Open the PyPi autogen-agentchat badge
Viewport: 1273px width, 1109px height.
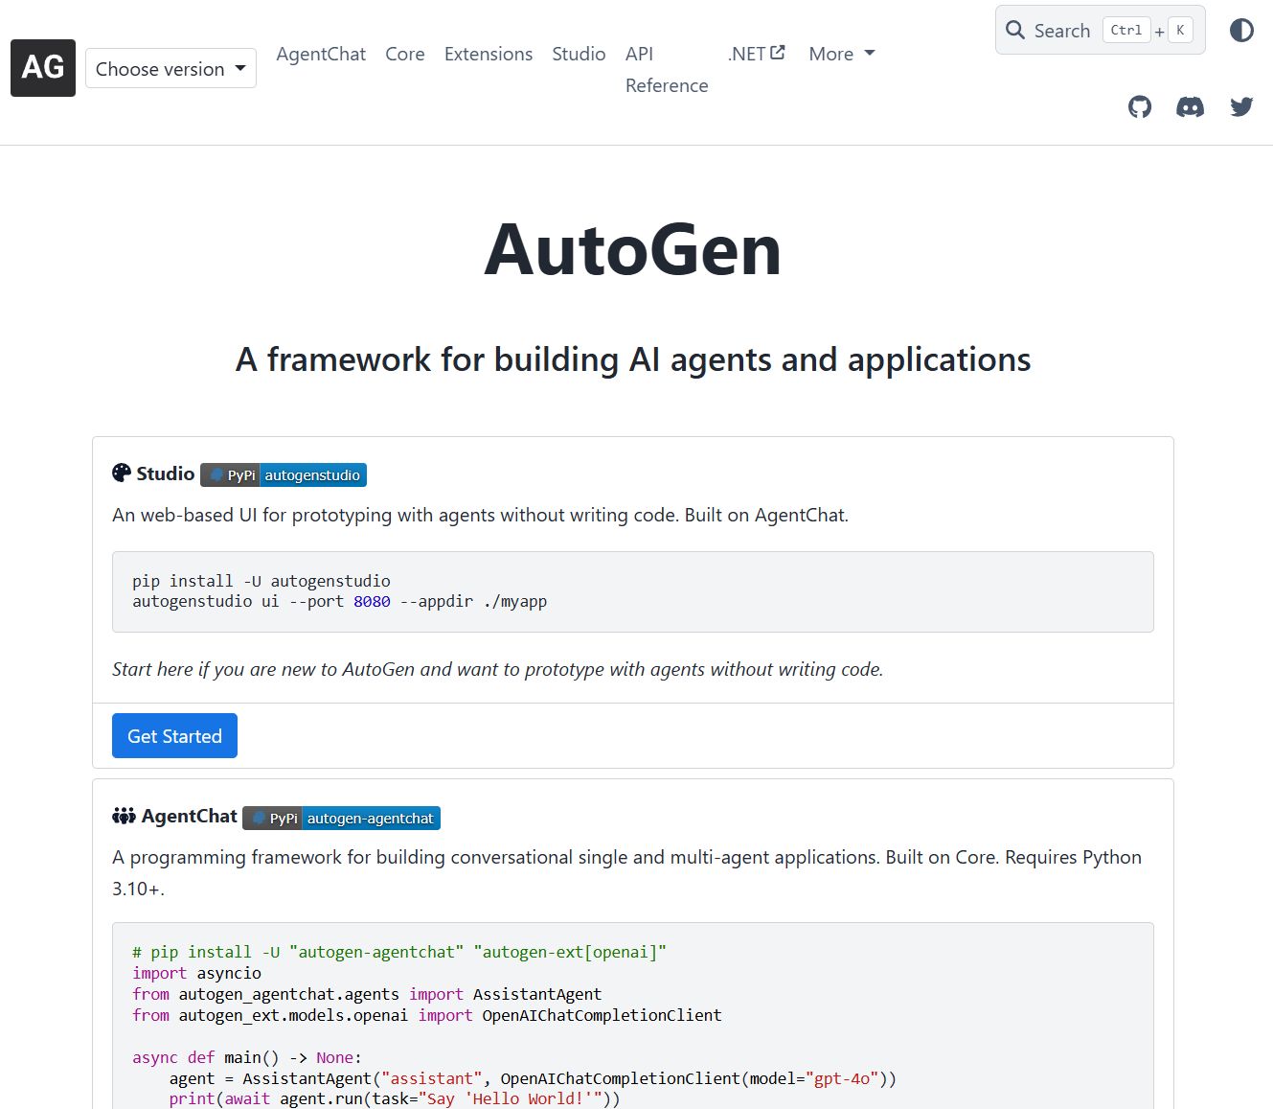point(341,818)
